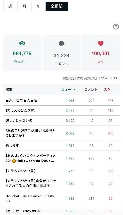Open article 晒します
The width and height of the screenshot is (123, 215).
click(x=12, y=146)
